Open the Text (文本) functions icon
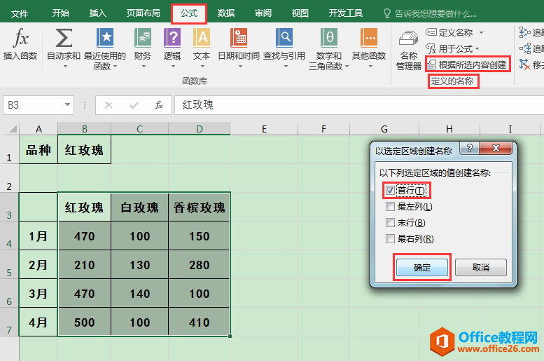Viewport: 544px width, 361px height. 202,38
